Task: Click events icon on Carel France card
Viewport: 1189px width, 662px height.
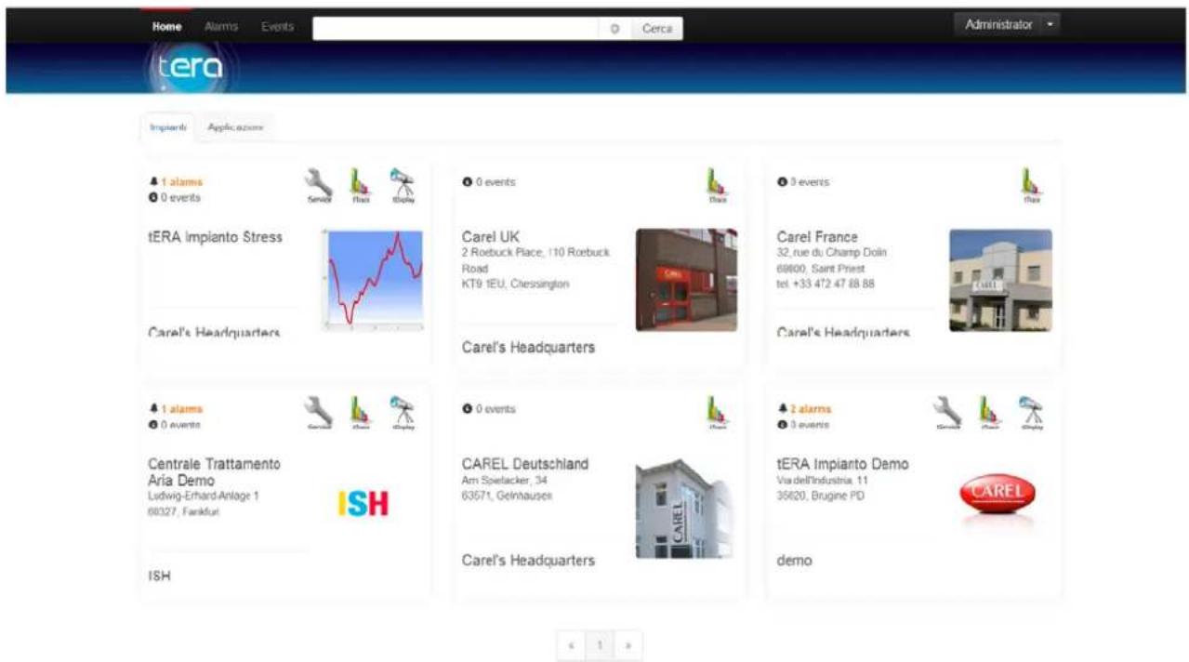Action: pos(782,182)
